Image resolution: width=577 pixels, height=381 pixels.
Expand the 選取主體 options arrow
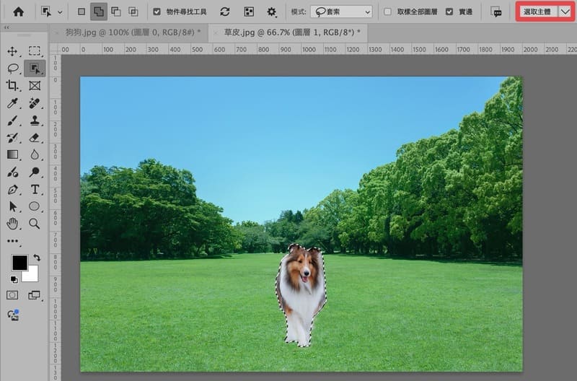click(x=565, y=12)
